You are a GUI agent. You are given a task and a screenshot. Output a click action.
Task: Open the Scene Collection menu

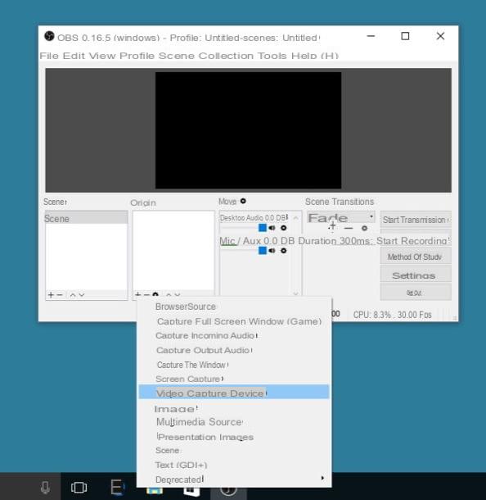[x=206, y=56]
